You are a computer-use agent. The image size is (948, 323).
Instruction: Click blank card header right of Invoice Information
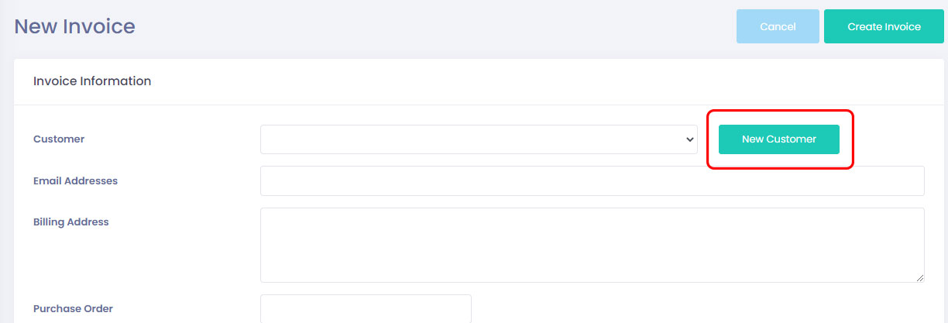point(542,81)
